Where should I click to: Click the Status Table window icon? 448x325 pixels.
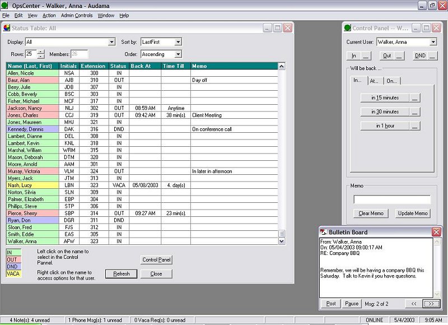[x=7, y=28]
